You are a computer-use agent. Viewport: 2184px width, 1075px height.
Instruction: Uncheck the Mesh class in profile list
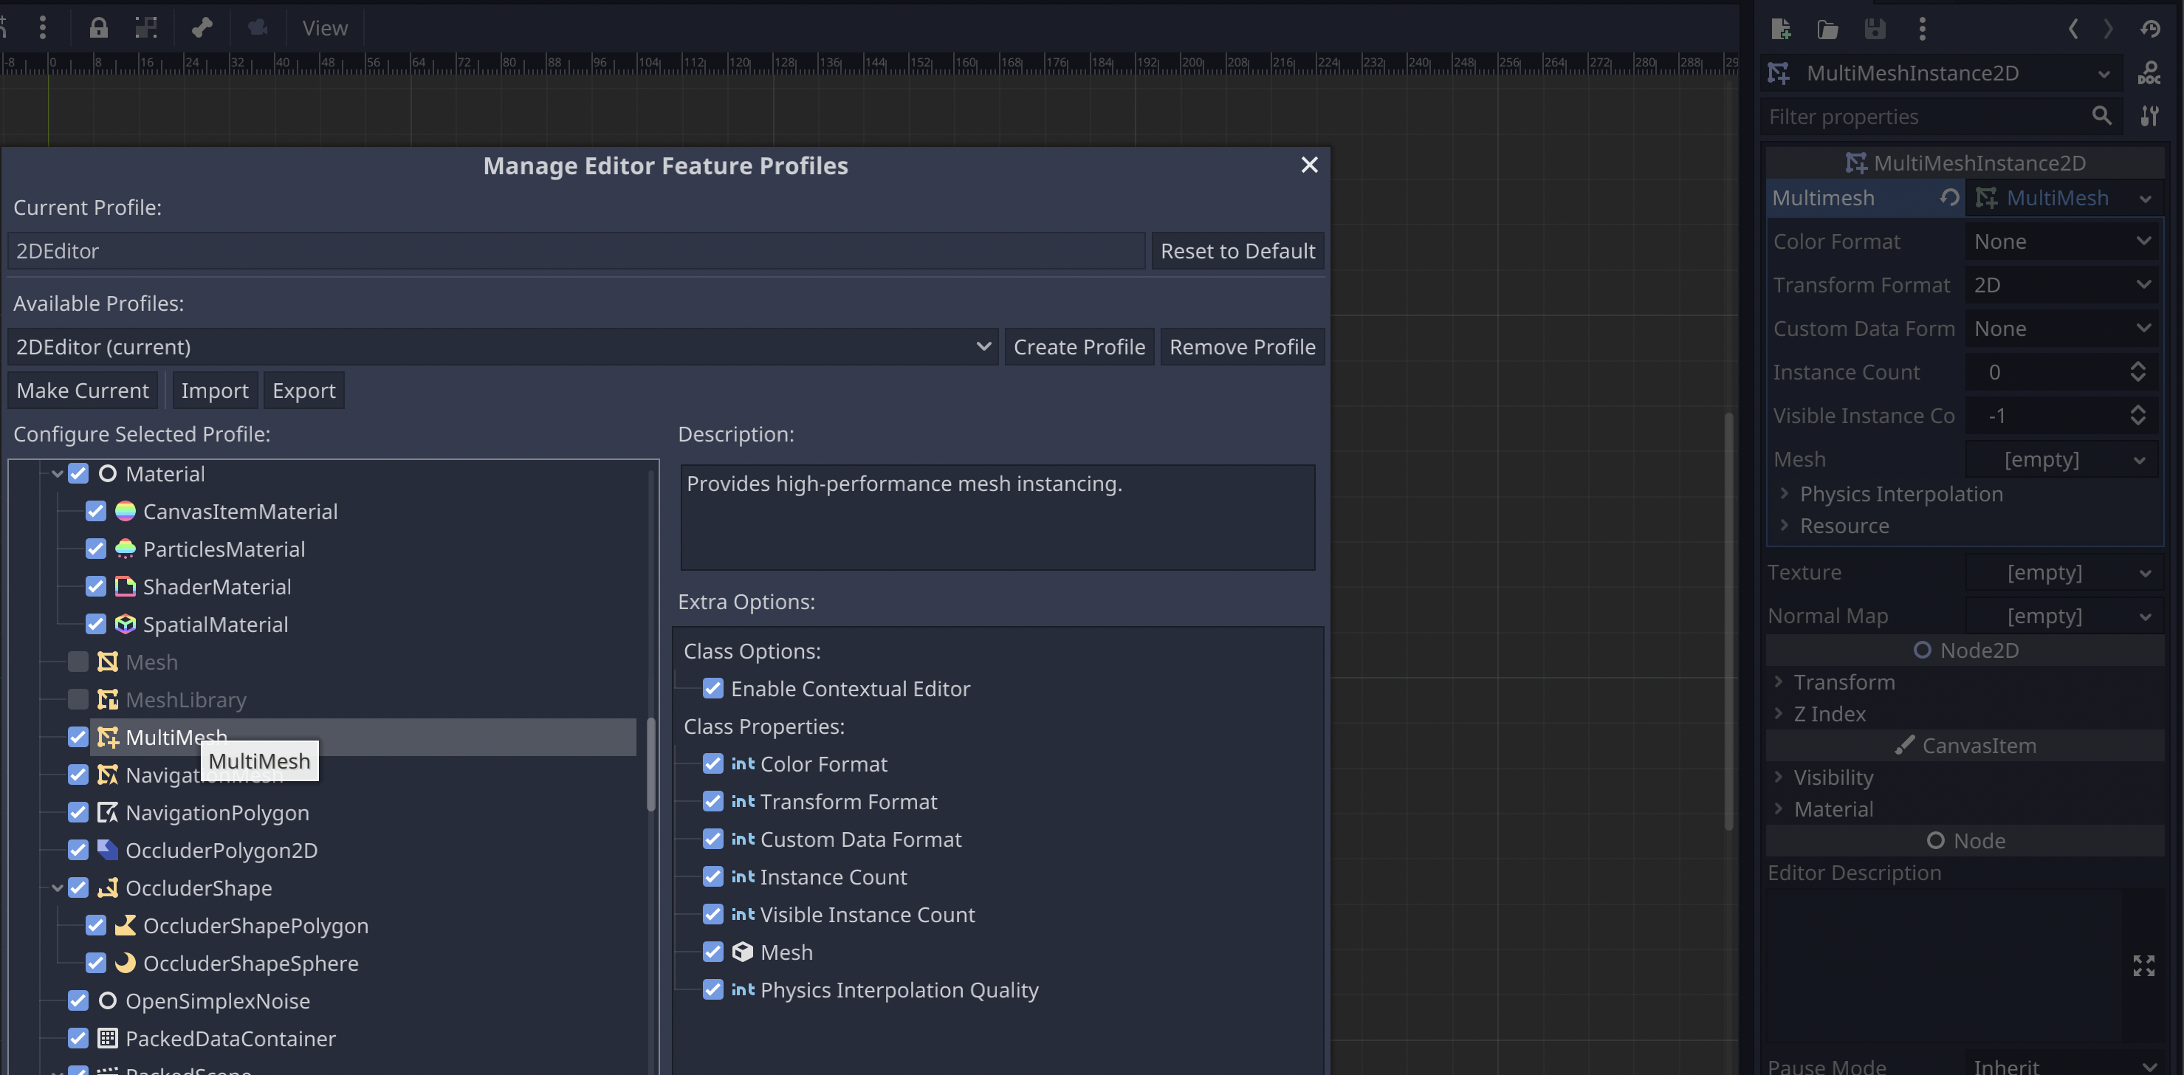tap(78, 662)
